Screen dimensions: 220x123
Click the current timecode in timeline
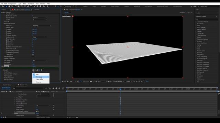(6, 88)
